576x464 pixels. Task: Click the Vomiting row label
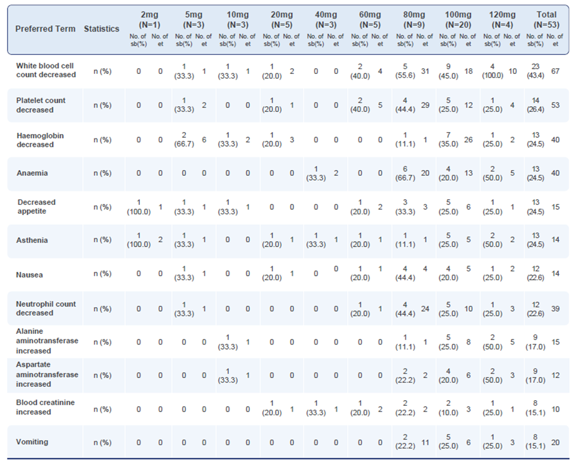32,442
